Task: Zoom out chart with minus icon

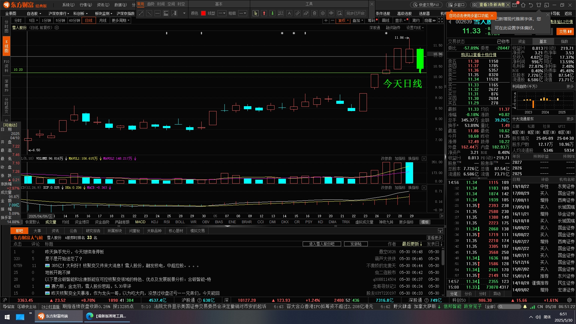Action: [x=332, y=20]
